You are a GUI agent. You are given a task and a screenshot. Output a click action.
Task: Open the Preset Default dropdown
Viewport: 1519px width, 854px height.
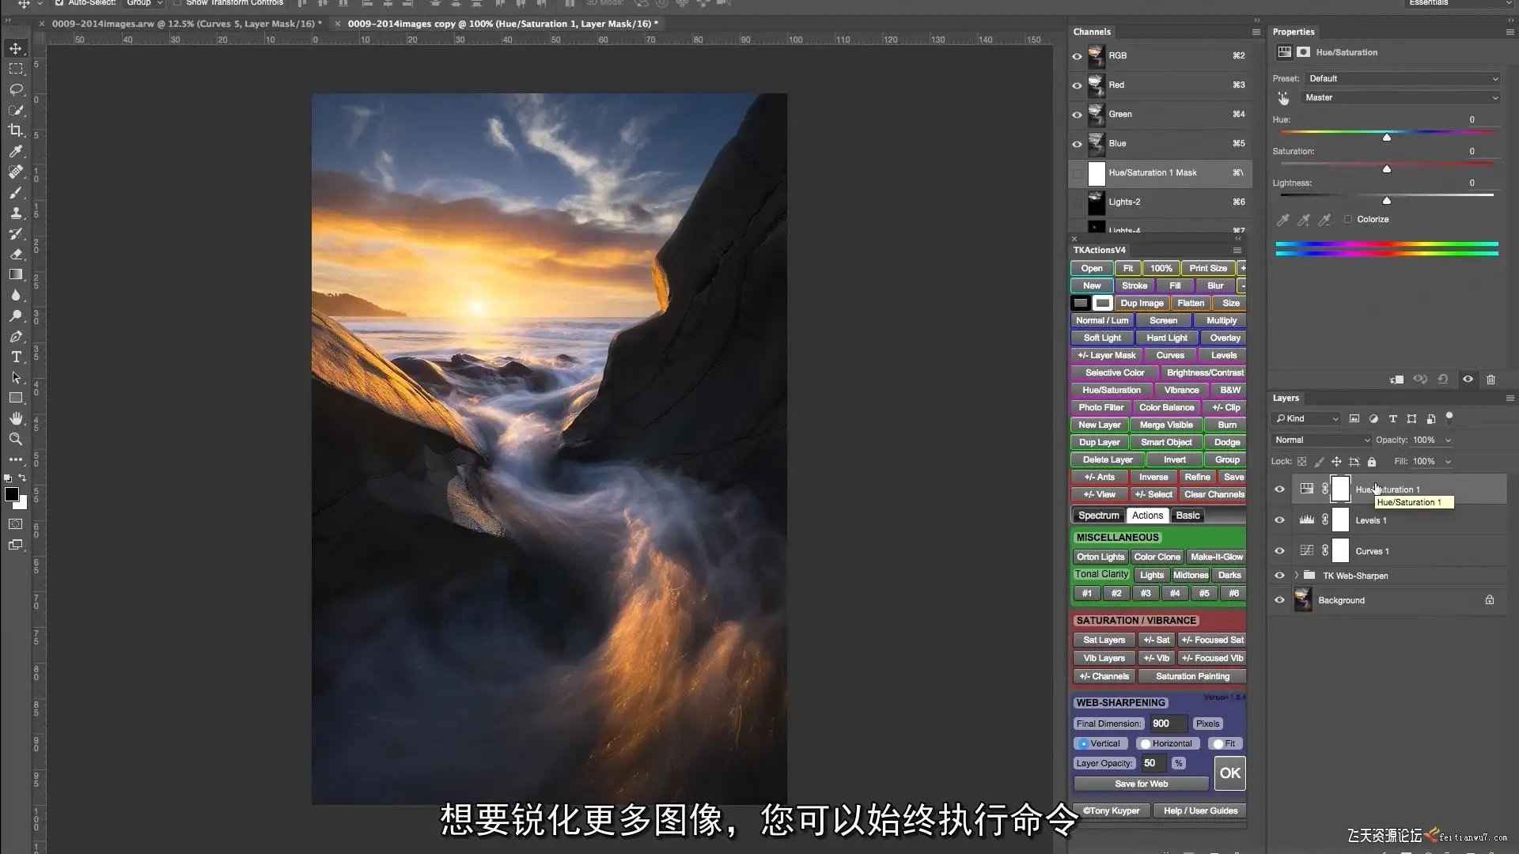pyautogui.click(x=1402, y=78)
